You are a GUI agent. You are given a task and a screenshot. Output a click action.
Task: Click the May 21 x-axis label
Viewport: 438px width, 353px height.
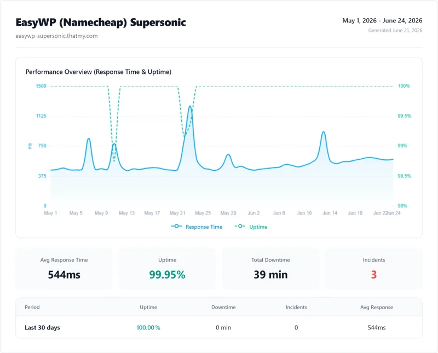tap(177, 213)
